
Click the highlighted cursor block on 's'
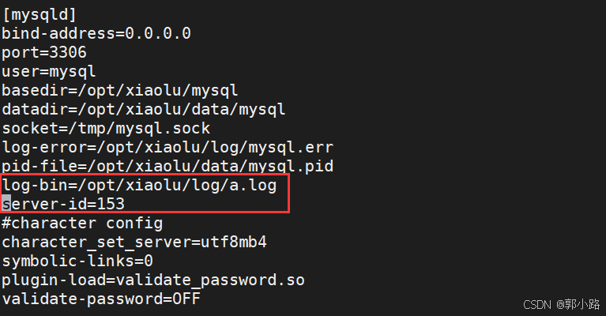[6, 204]
